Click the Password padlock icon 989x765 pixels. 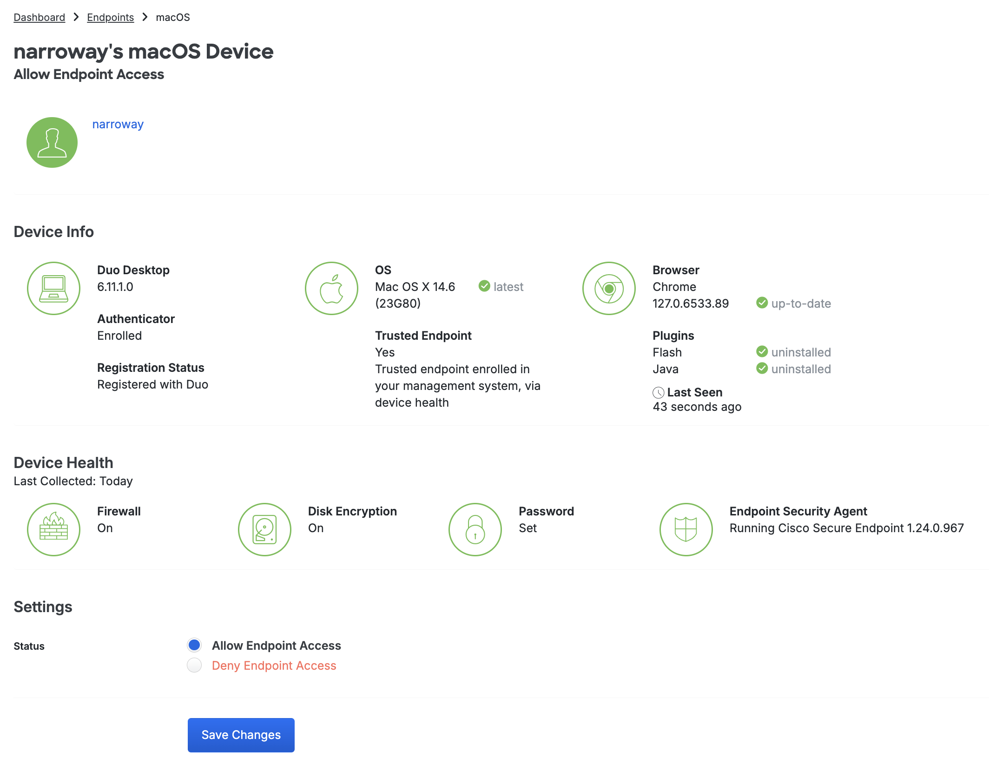click(475, 529)
